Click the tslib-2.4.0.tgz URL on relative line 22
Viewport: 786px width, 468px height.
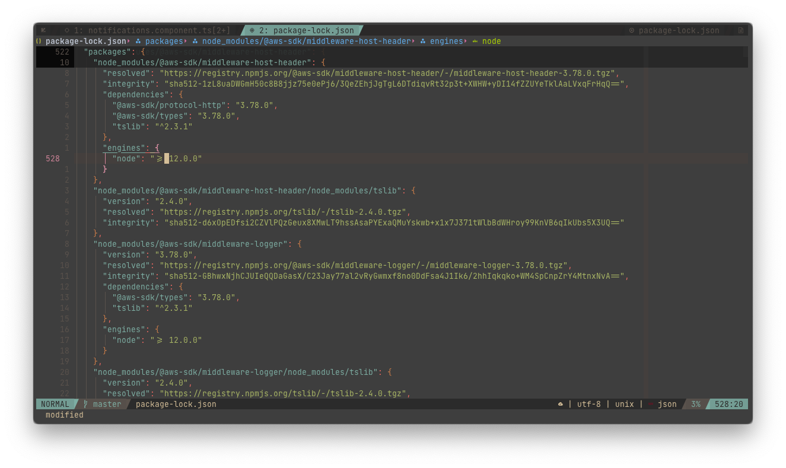point(282,393)
